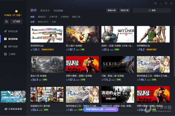Click price ¥129.1
Screen dimensions: 175x116
(35, 50)
